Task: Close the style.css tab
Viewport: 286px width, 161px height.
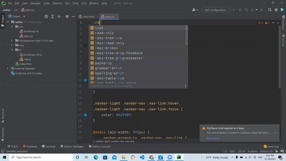Action: tap(117, 17)
